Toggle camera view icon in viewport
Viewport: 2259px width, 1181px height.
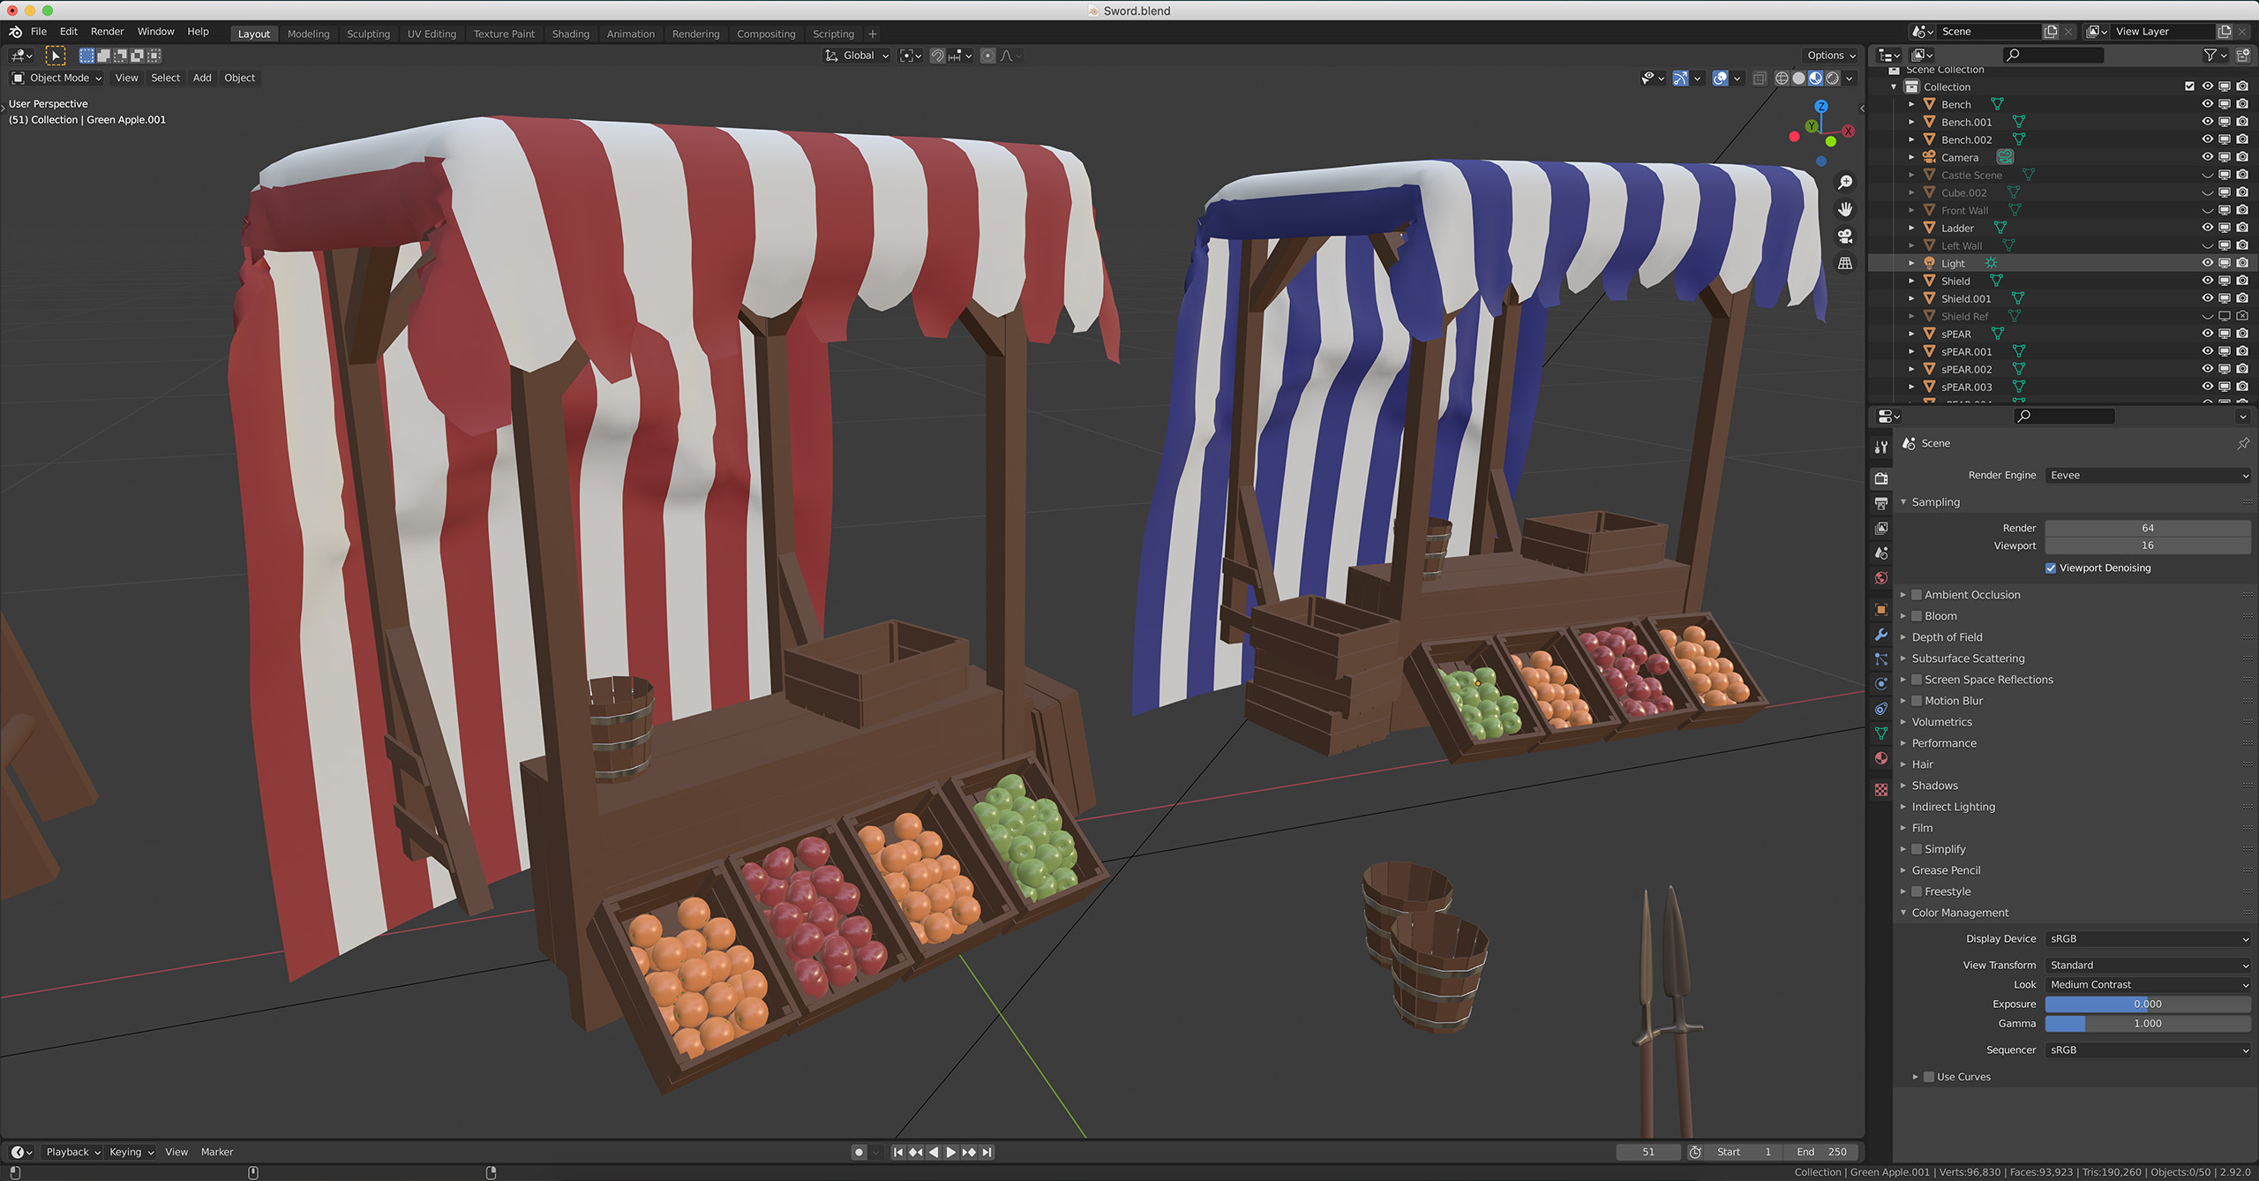point(1845,237)
